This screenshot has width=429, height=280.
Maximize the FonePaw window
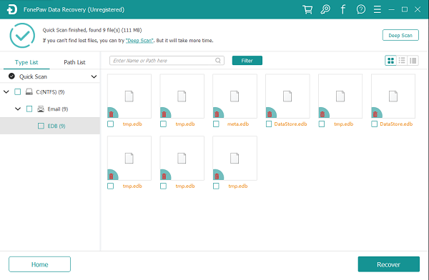pos(405,9)
